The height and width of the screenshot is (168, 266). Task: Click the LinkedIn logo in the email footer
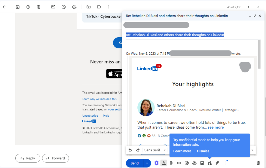89,121
